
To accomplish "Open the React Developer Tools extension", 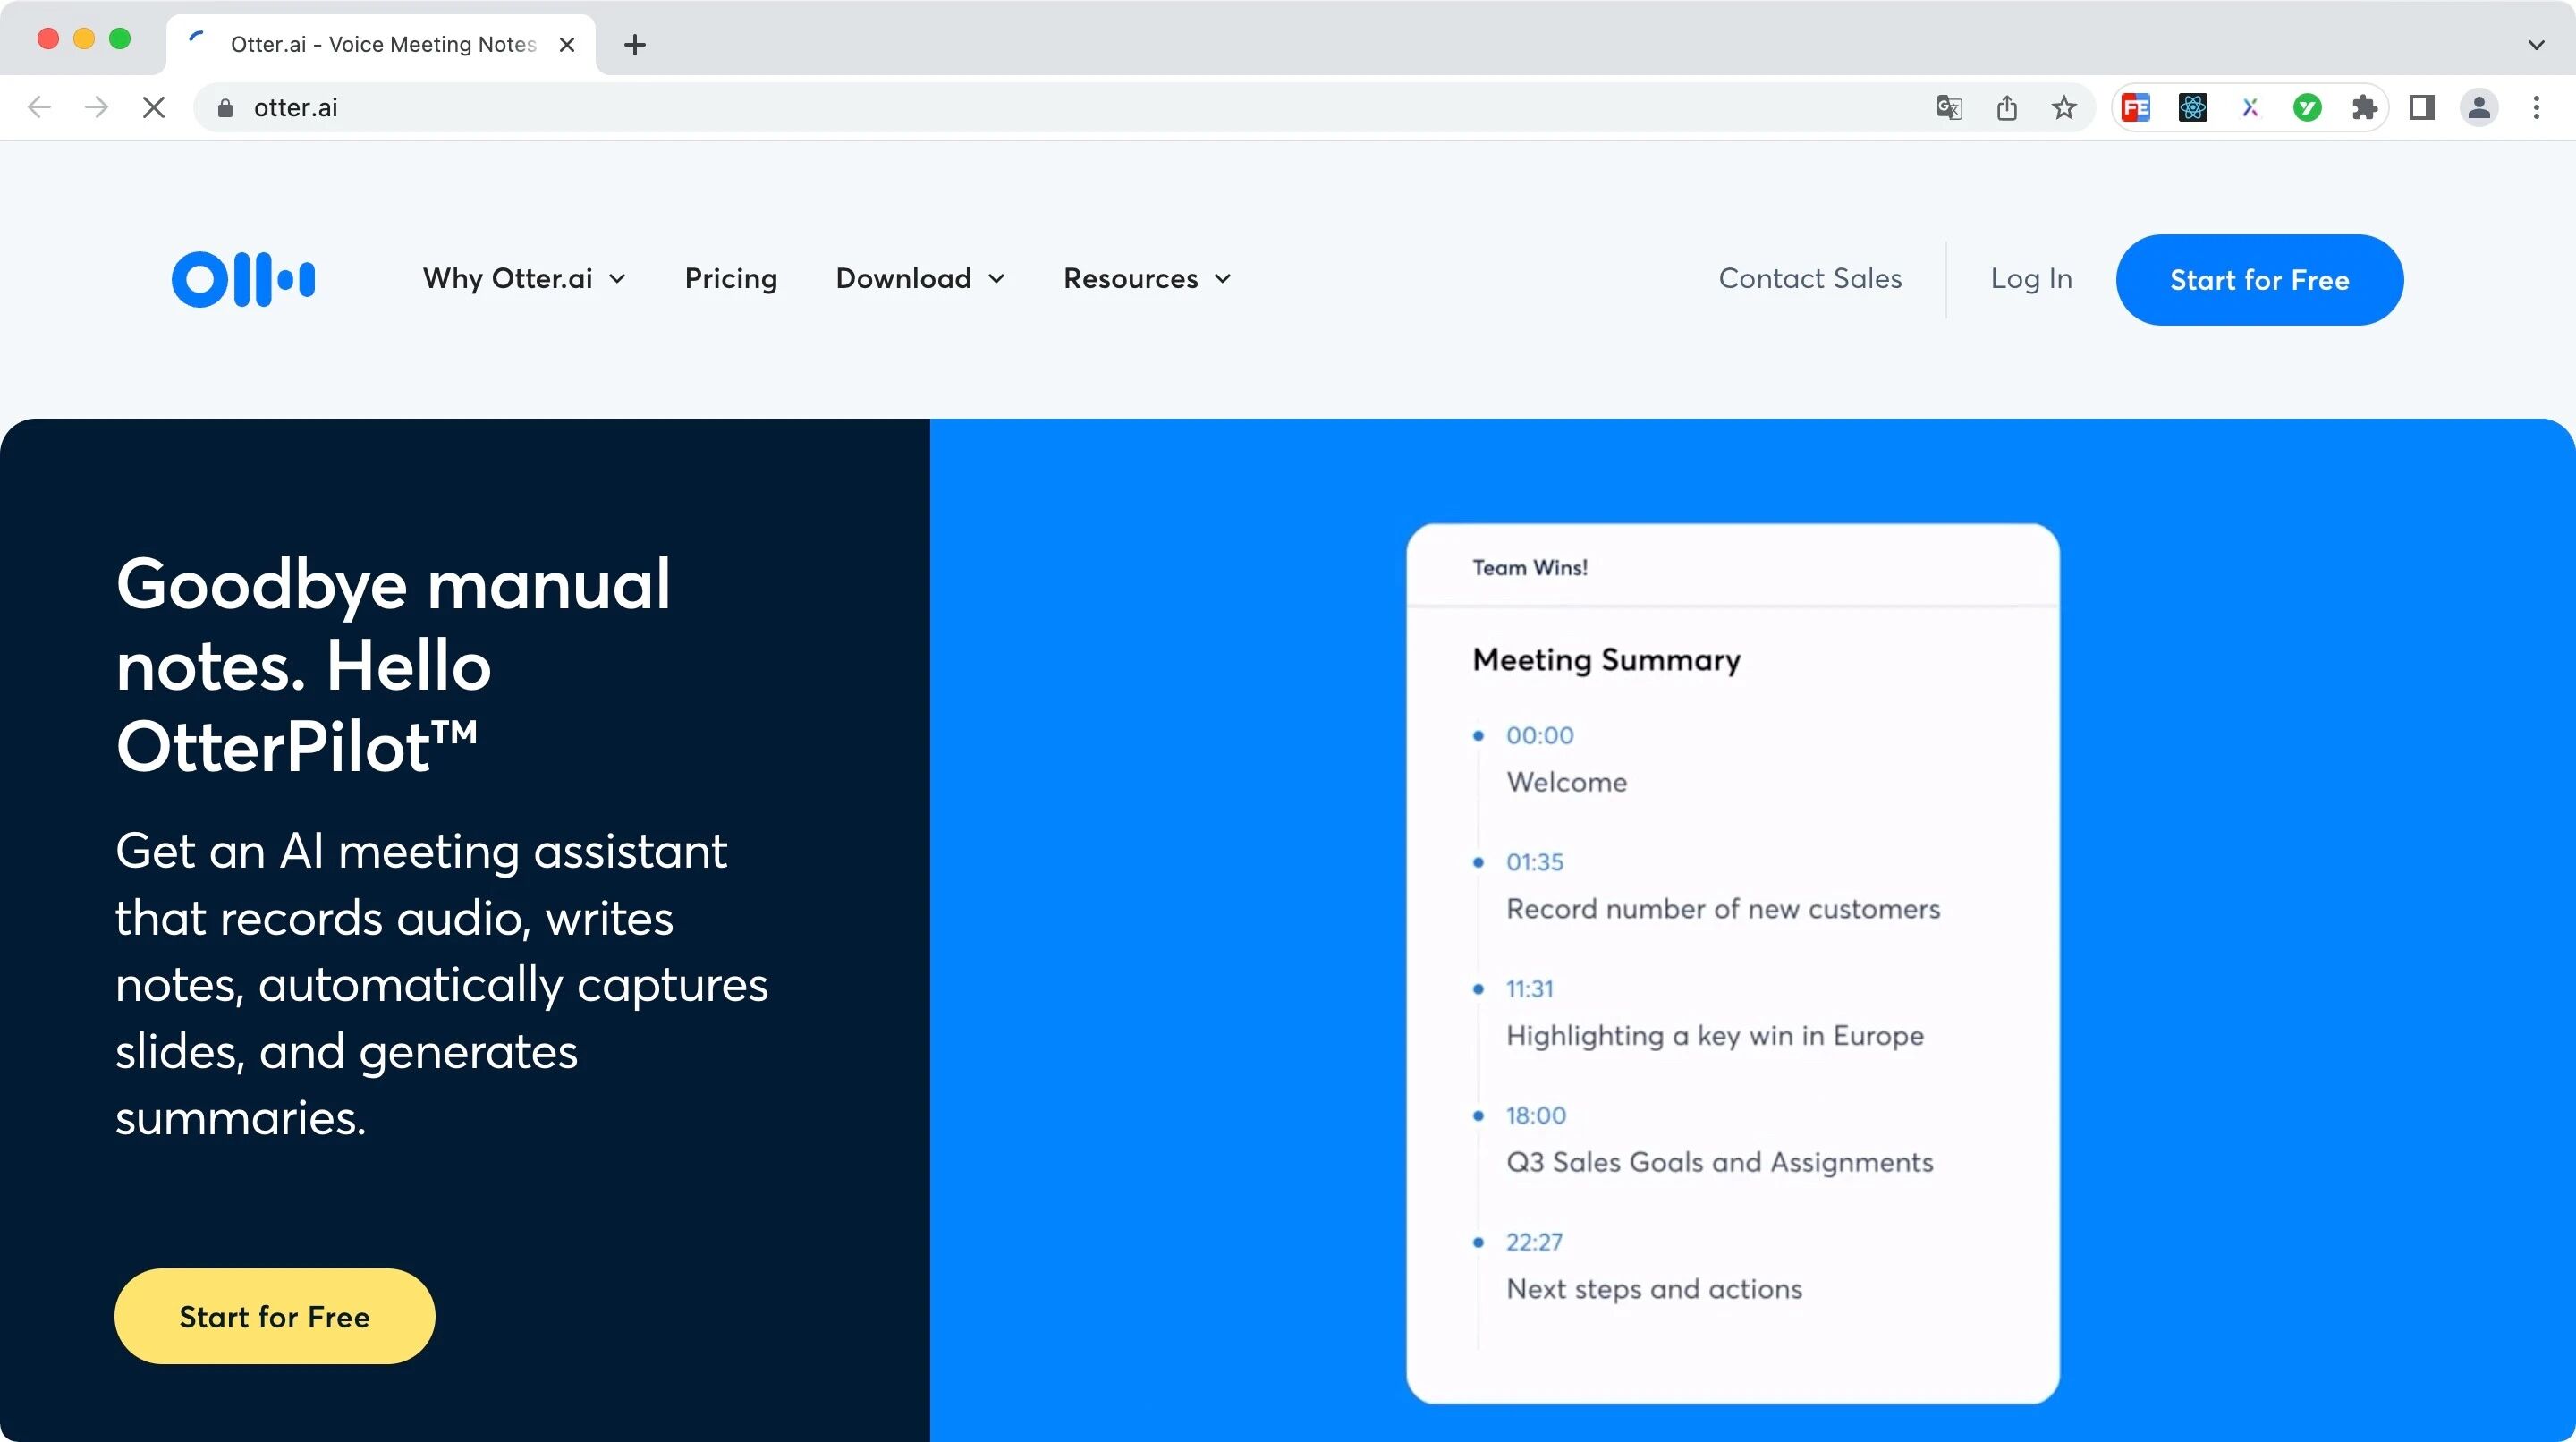I will (2192, 108).
